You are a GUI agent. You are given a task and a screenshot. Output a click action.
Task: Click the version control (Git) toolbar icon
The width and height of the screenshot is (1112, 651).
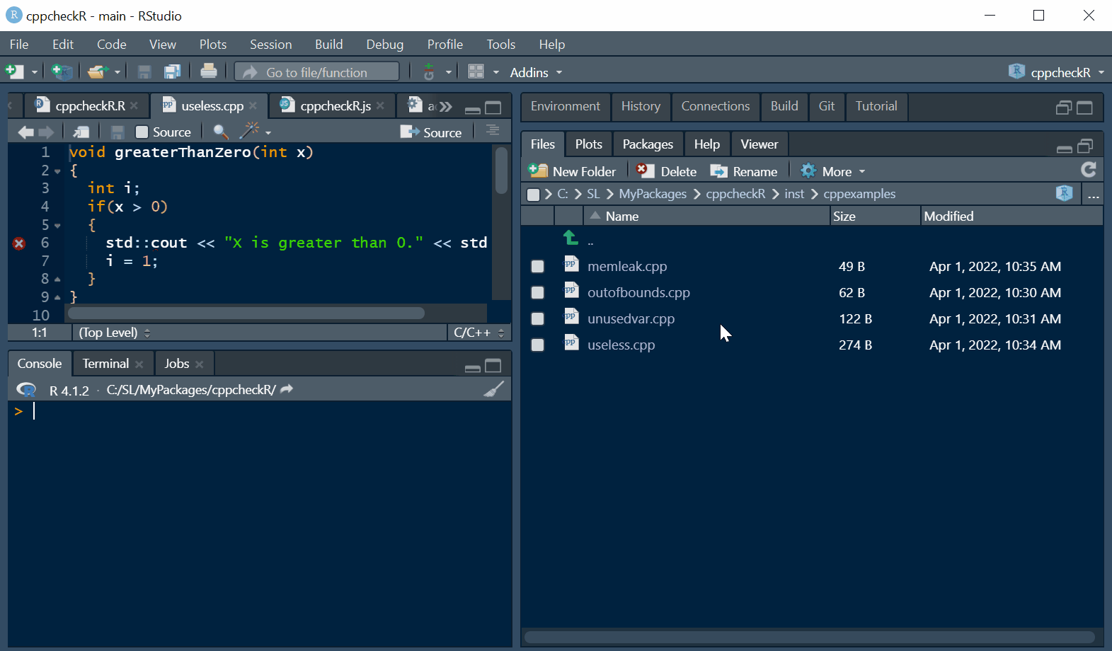pyautogui.click(x=429, y=72)
